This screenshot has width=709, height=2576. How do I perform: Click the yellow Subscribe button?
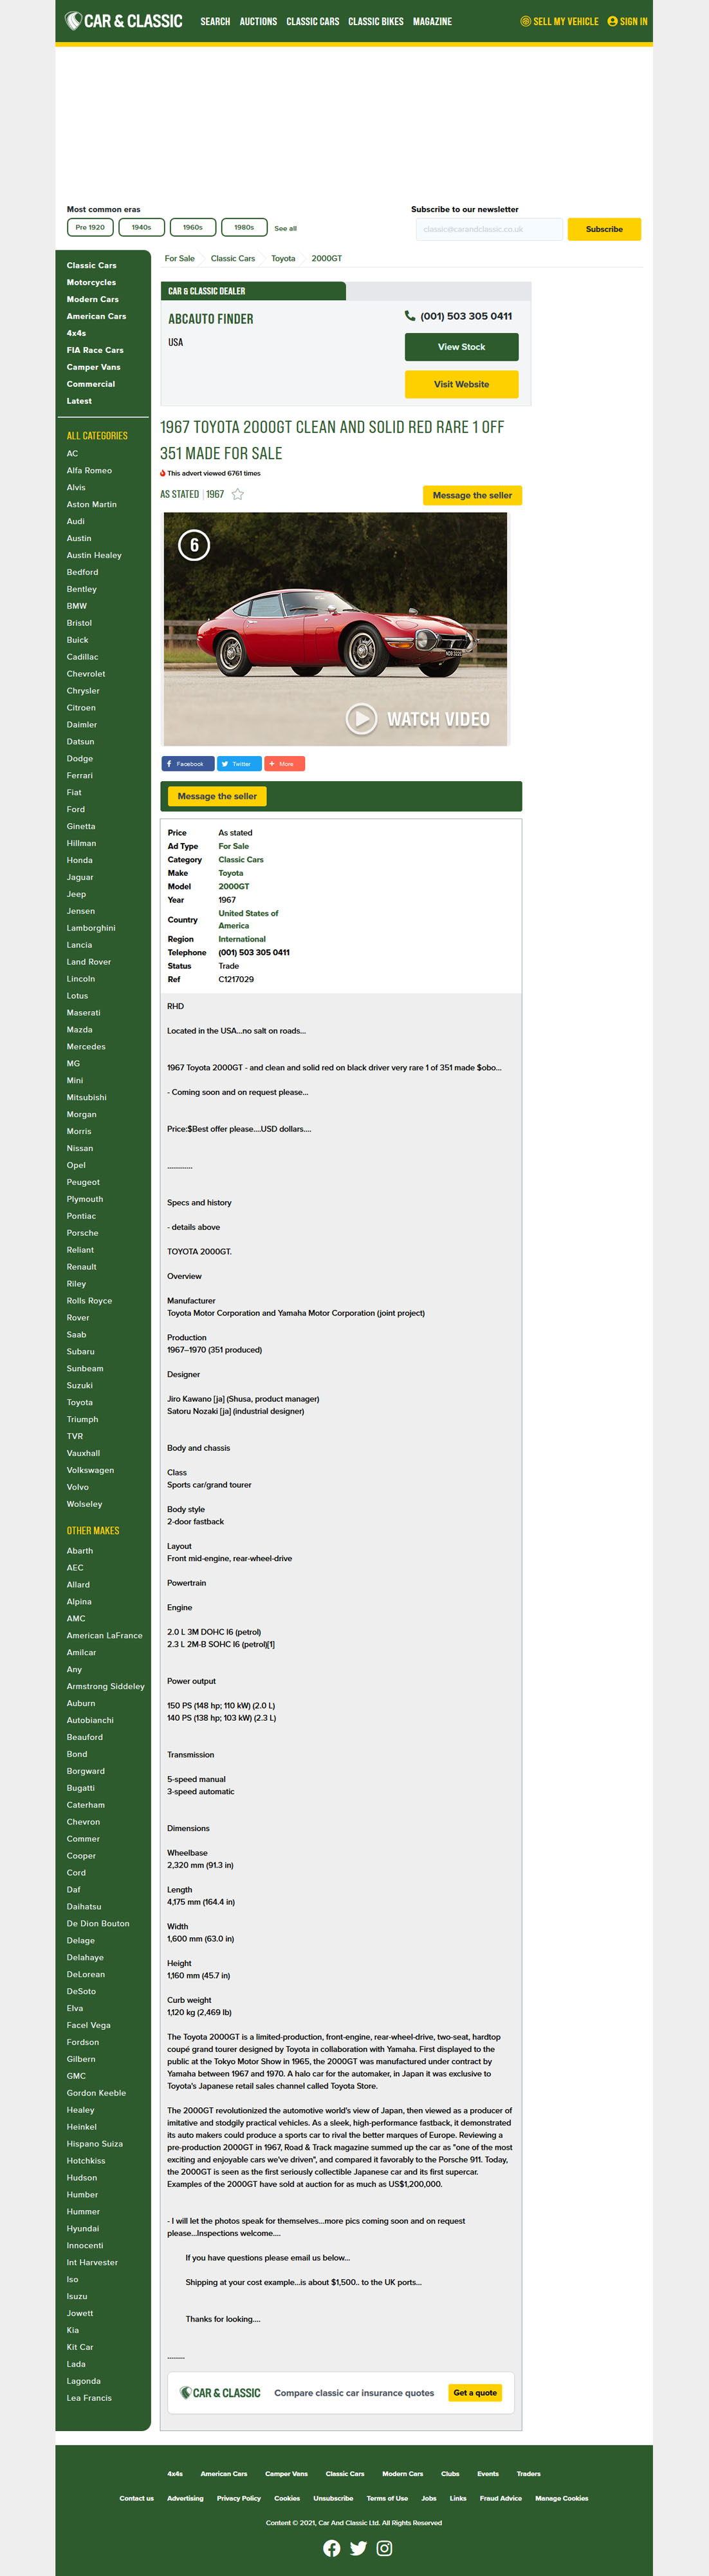(x=604, y=229)
